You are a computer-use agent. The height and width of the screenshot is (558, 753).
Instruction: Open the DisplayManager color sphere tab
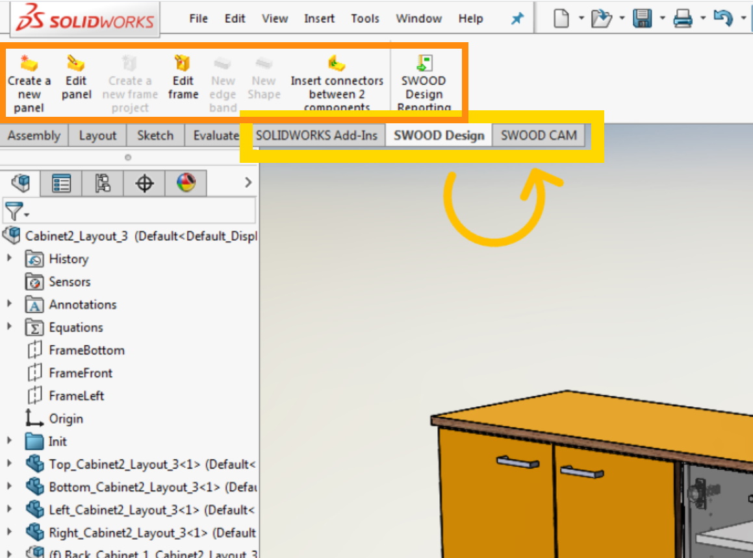click(x=186, y=184)
